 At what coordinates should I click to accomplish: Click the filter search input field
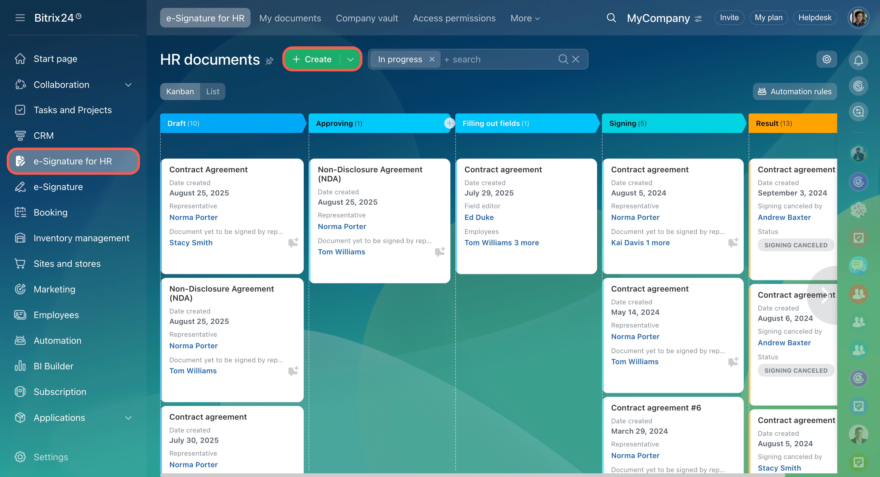tap(499, 59)
